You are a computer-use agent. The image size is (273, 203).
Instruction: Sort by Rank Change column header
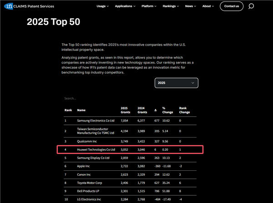(184, 110)
